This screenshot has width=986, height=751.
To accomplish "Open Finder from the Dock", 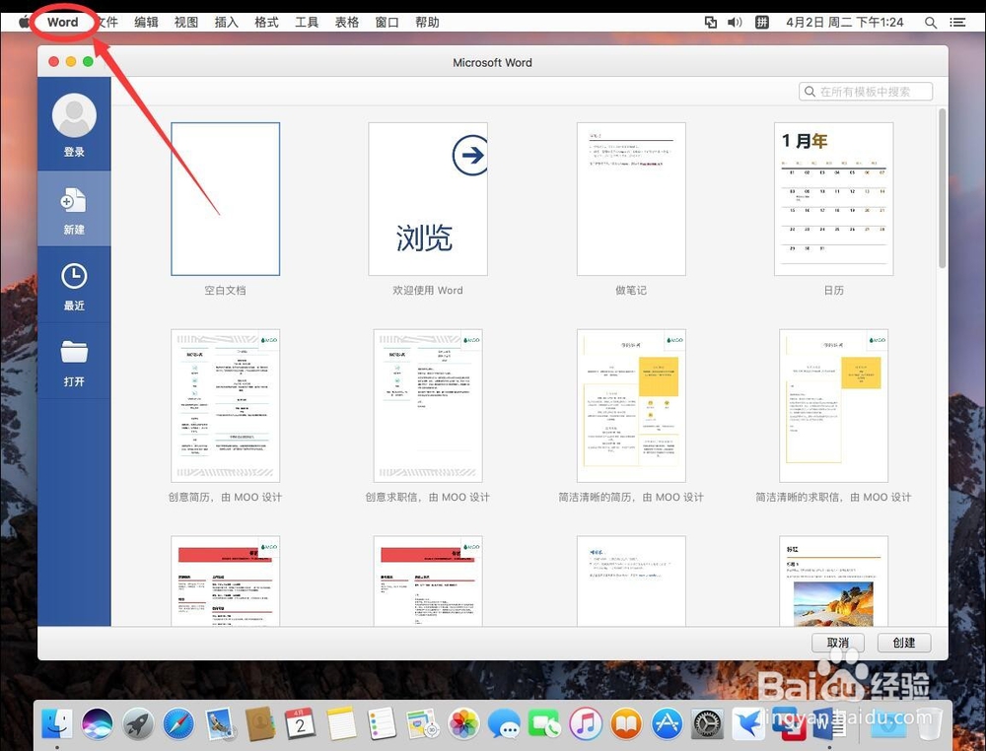I will point(57,724).
